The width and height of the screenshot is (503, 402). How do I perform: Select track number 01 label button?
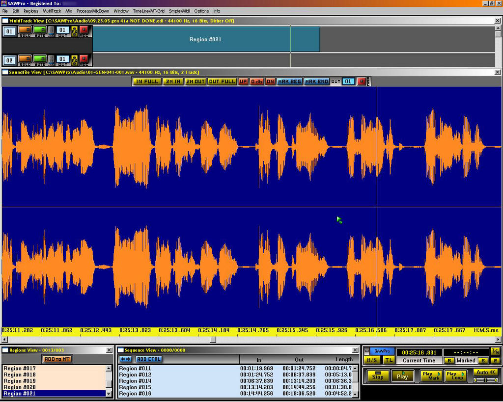tap(9, 31)
